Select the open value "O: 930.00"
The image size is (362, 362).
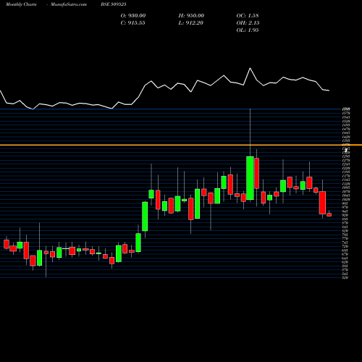[133, 16]
